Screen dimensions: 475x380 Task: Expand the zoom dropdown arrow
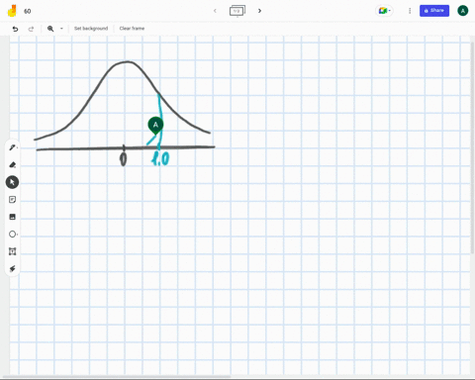[x=61, y=29]
